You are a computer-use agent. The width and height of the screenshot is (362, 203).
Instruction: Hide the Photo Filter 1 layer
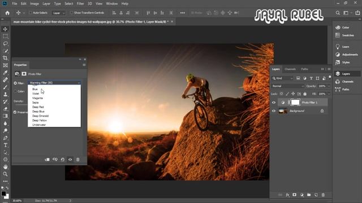pyautogui.click(x=274, y=103)
